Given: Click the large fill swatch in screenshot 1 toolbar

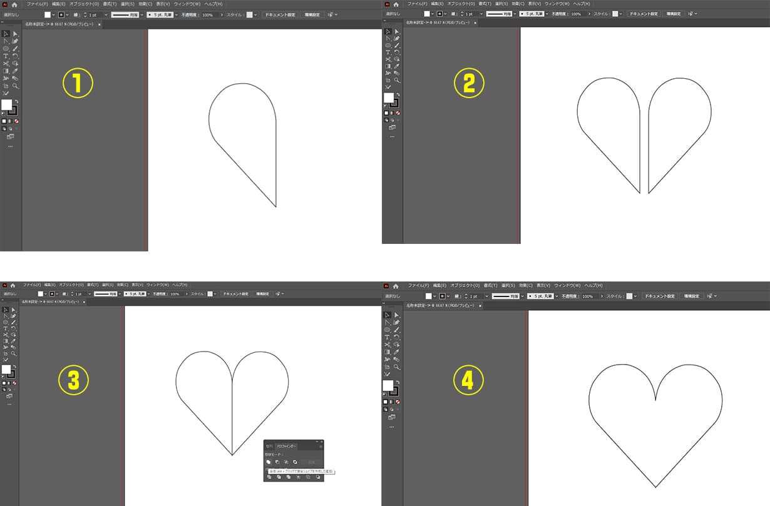Looking at the screenshot, I should click(6, 104).
